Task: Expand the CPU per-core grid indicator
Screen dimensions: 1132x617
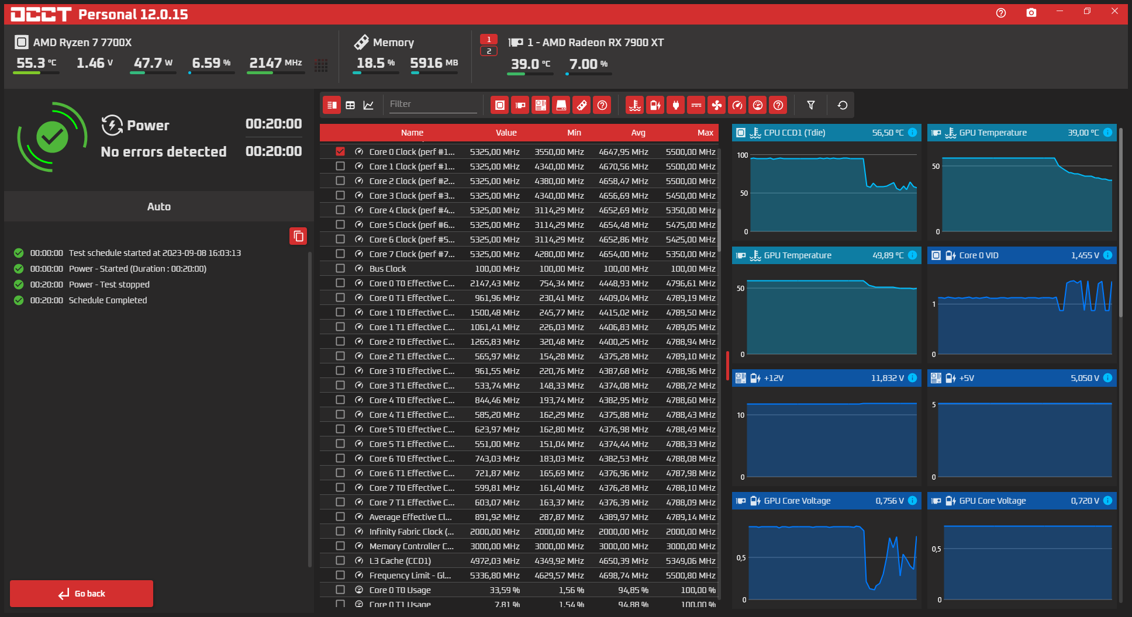Action: click(x=321, y=65)
